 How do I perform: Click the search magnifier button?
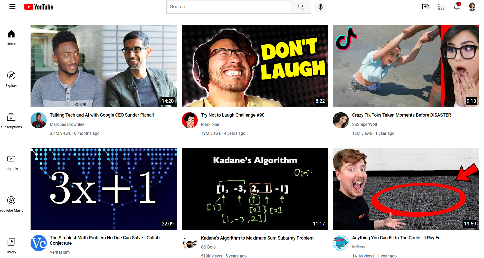[301, 7]
